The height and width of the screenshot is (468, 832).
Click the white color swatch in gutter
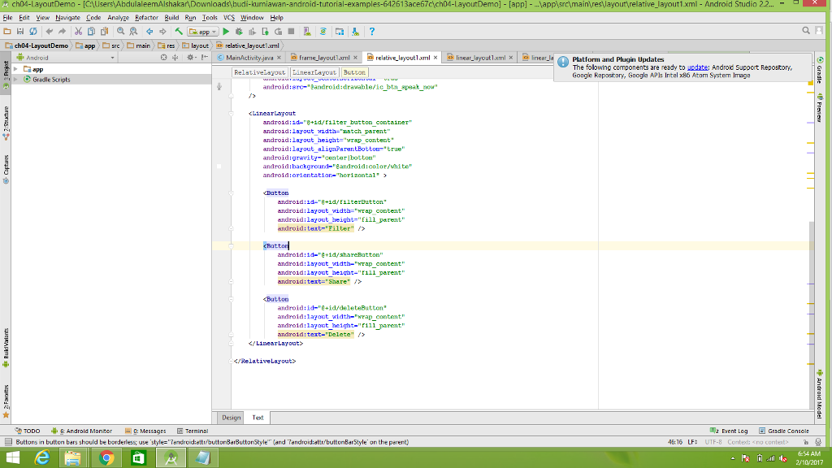click(x=219, y=167)
